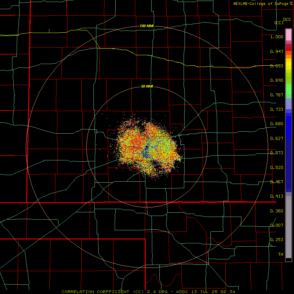
Task: Select the 0.520 color scale value
Action: point(277,168)
